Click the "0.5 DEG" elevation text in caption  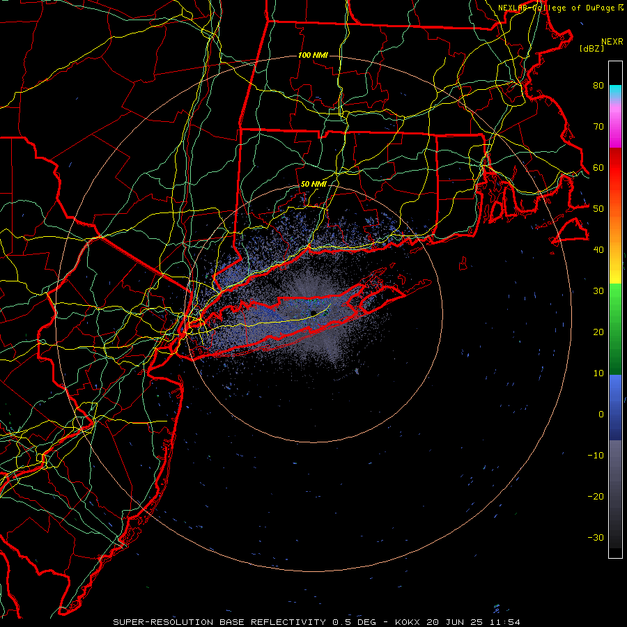[355, 622]
